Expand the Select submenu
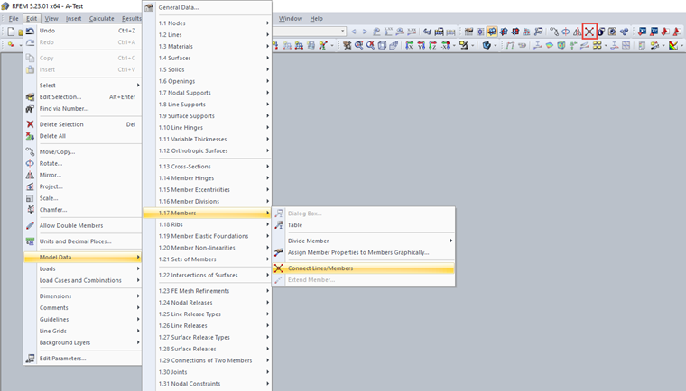 [x=138, y=86]
